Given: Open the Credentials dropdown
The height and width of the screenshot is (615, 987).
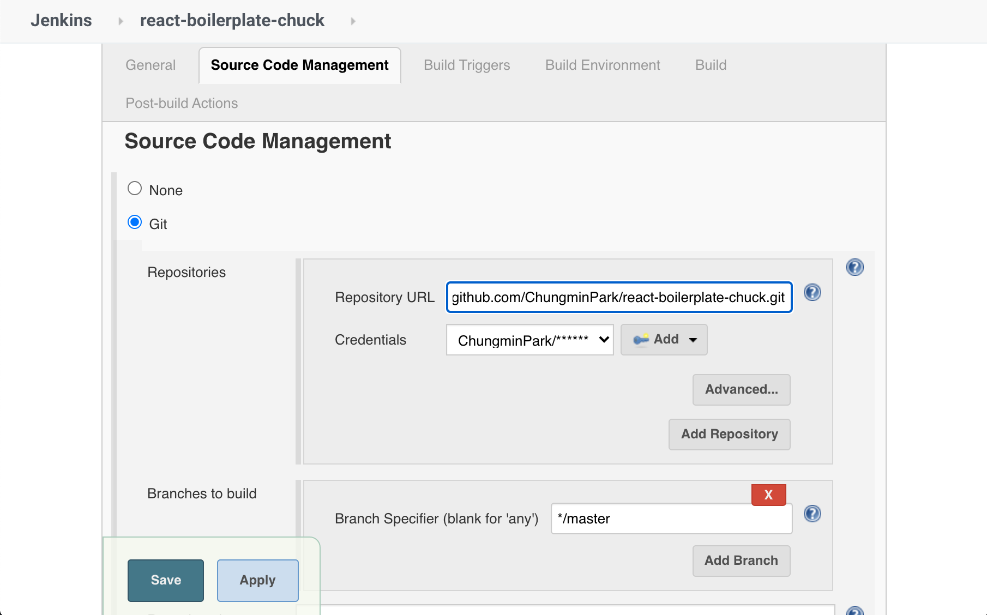Looking at the screenshot, I should pyautogui.click(x=529, y=340).
